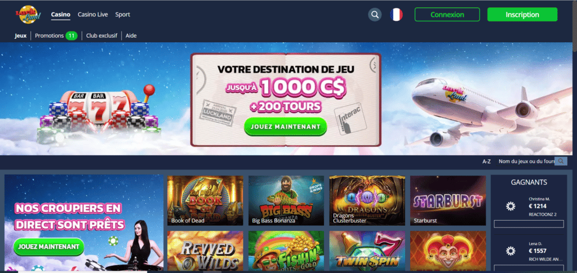
Task: Click the Jouez Maintenant banner button
Action: [285, 127]
